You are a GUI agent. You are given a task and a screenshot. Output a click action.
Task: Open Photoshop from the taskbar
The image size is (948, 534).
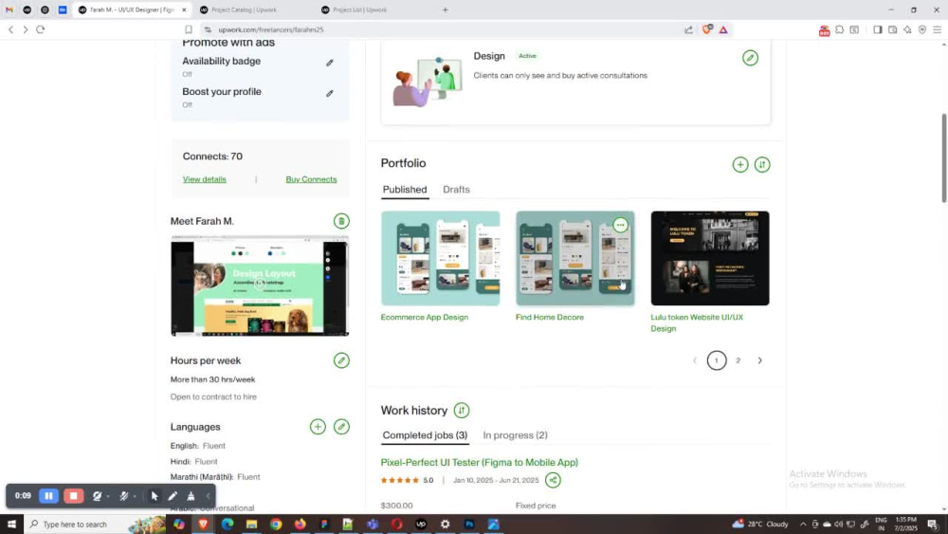click(x=469, y=525)
